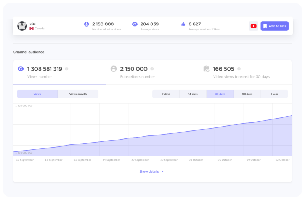Open the YouTube channel icon button
Screen dimensions: 305x200
(254, 26)
